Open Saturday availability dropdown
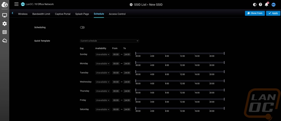The image size is (281, 121). (103, 110)
